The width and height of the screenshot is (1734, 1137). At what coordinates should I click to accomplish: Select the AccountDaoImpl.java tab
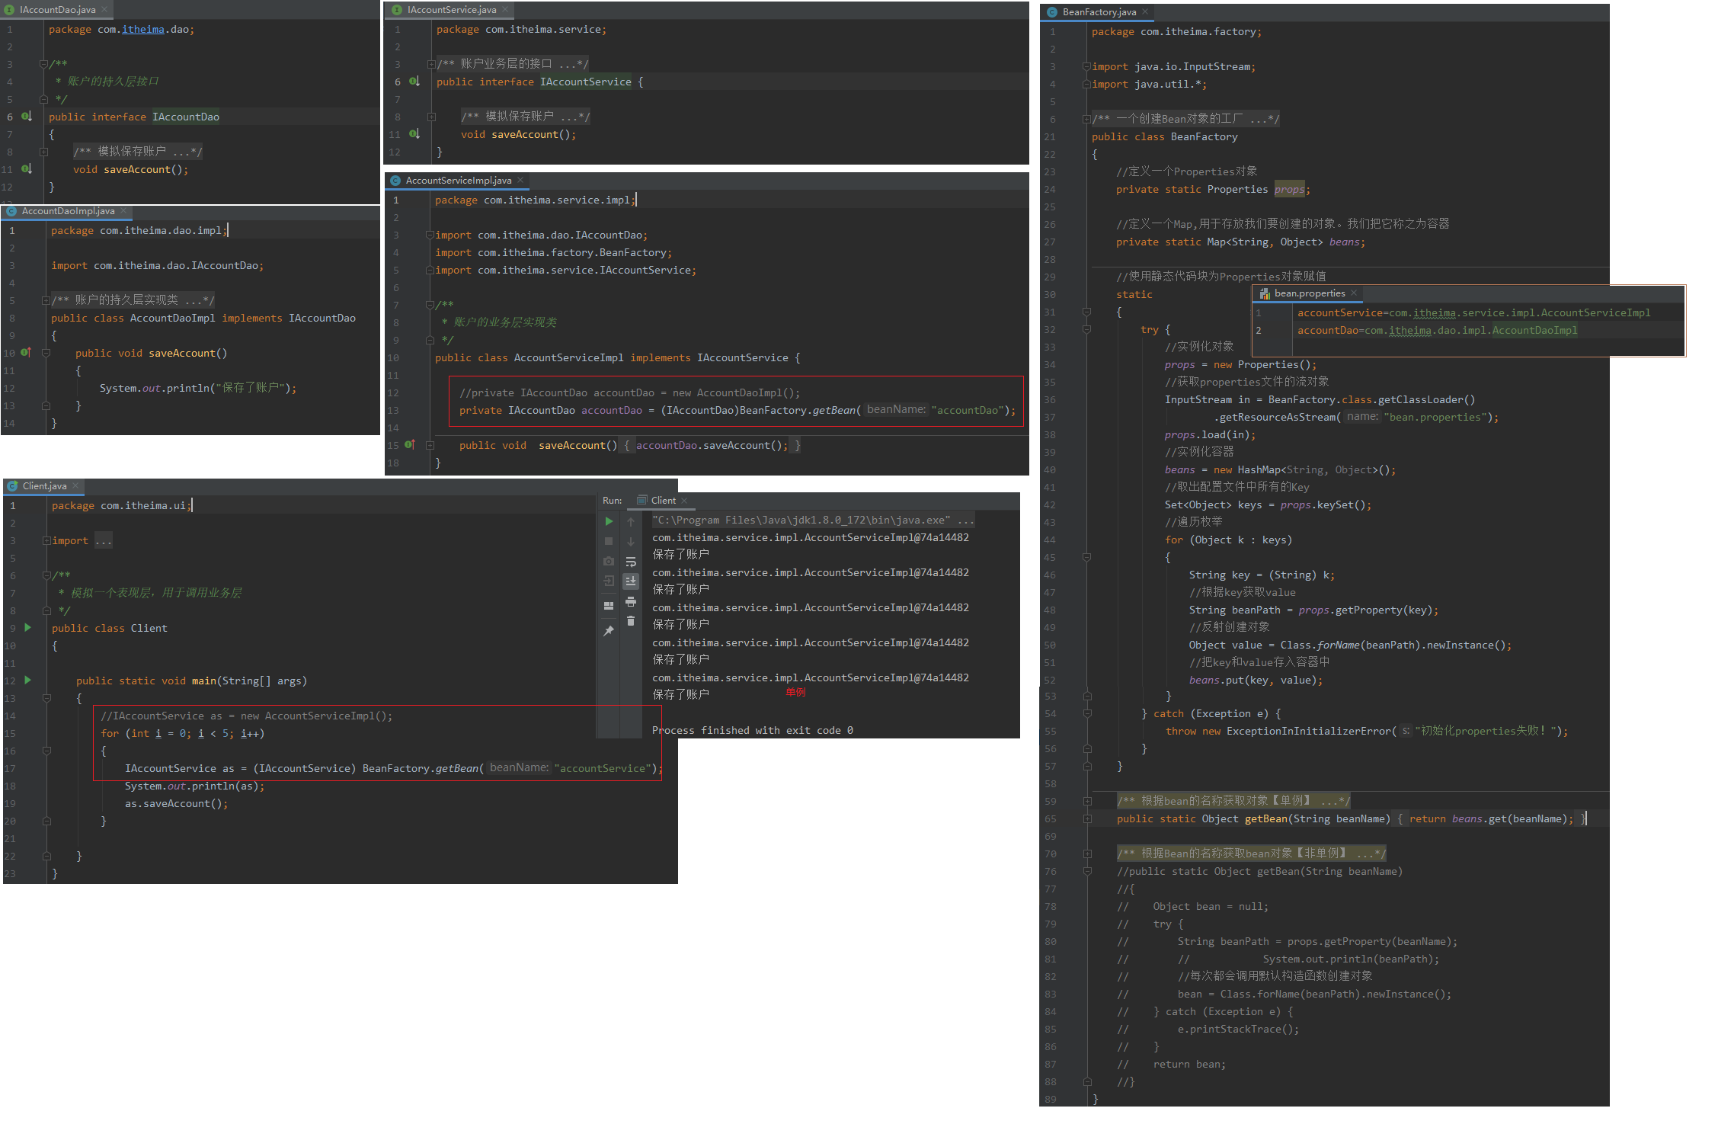point(68,211)
